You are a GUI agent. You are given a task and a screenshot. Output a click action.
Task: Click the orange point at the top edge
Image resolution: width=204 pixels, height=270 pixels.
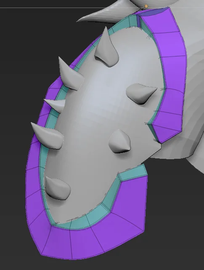click(146, 6)
